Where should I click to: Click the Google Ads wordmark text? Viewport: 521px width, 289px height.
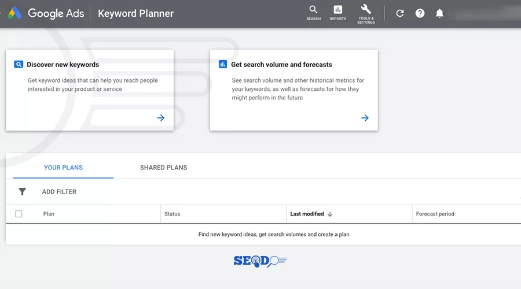tap(56, 13)
